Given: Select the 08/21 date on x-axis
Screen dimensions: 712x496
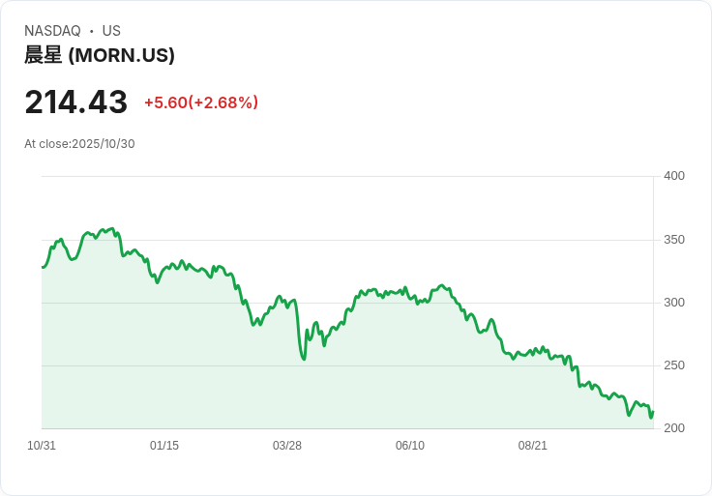Looking at the screenshot, I should coord(533,446).
